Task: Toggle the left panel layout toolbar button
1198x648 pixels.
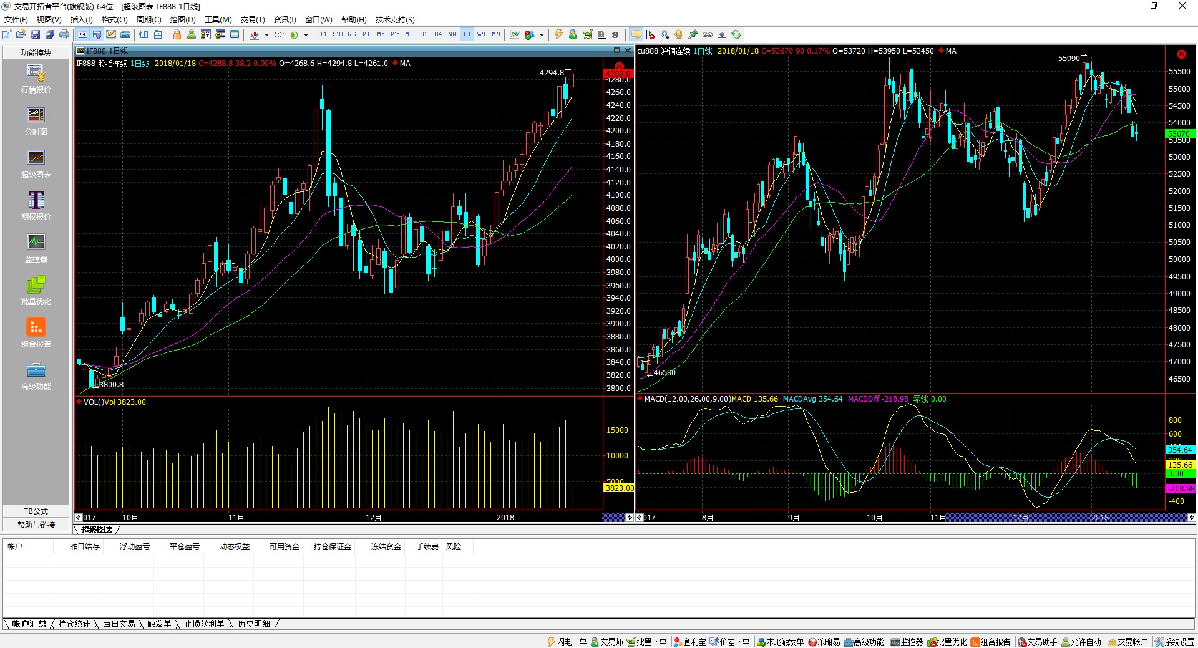Action: pyautogui.click(x=82, y=34)
